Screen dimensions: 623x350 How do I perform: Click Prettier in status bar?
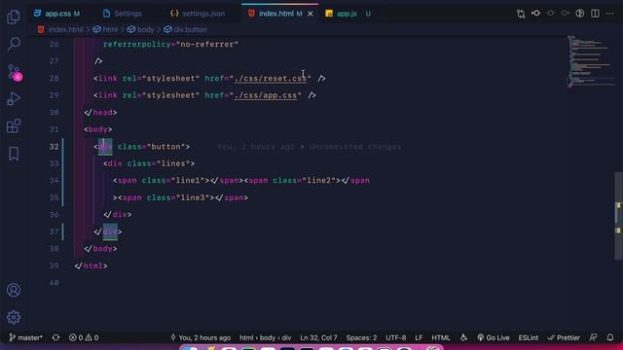click(x=564, y=337)
